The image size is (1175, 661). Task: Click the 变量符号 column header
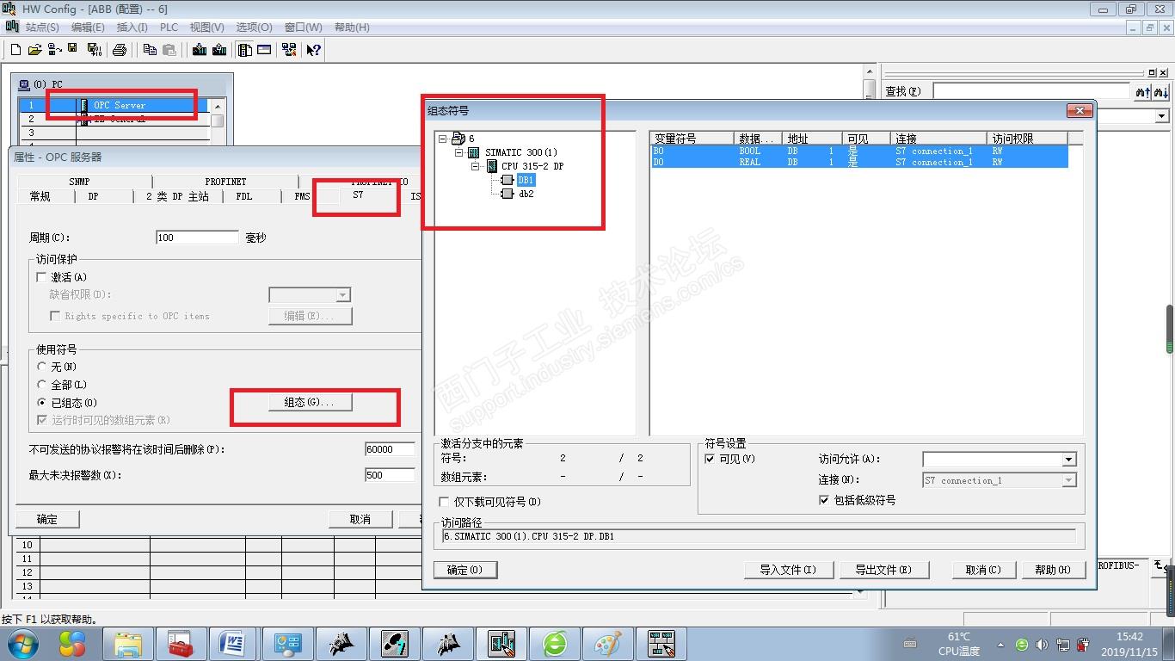click(x=692, y=139)
